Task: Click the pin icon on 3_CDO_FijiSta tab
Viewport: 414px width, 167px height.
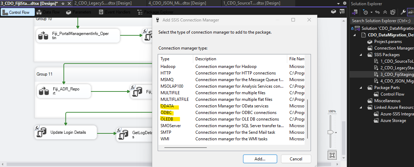Action: click(63, 3)
